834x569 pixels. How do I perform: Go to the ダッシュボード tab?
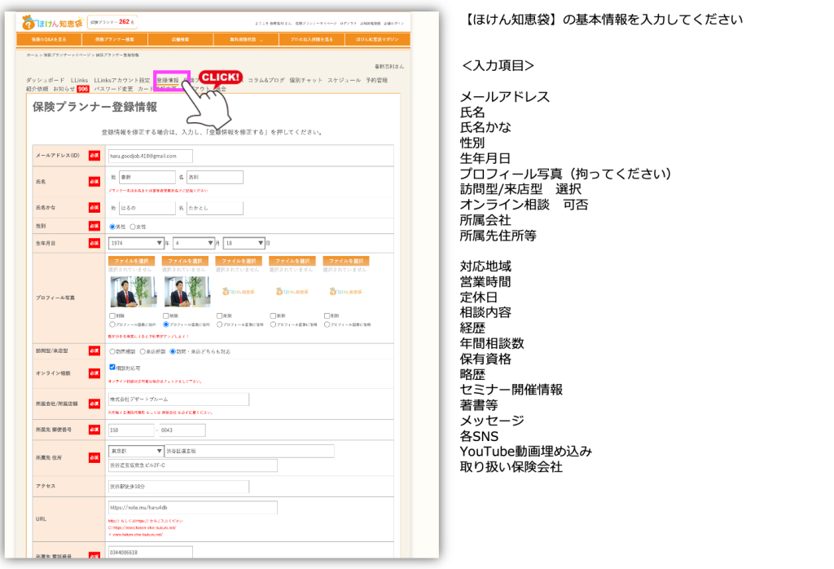coord(46,81)
